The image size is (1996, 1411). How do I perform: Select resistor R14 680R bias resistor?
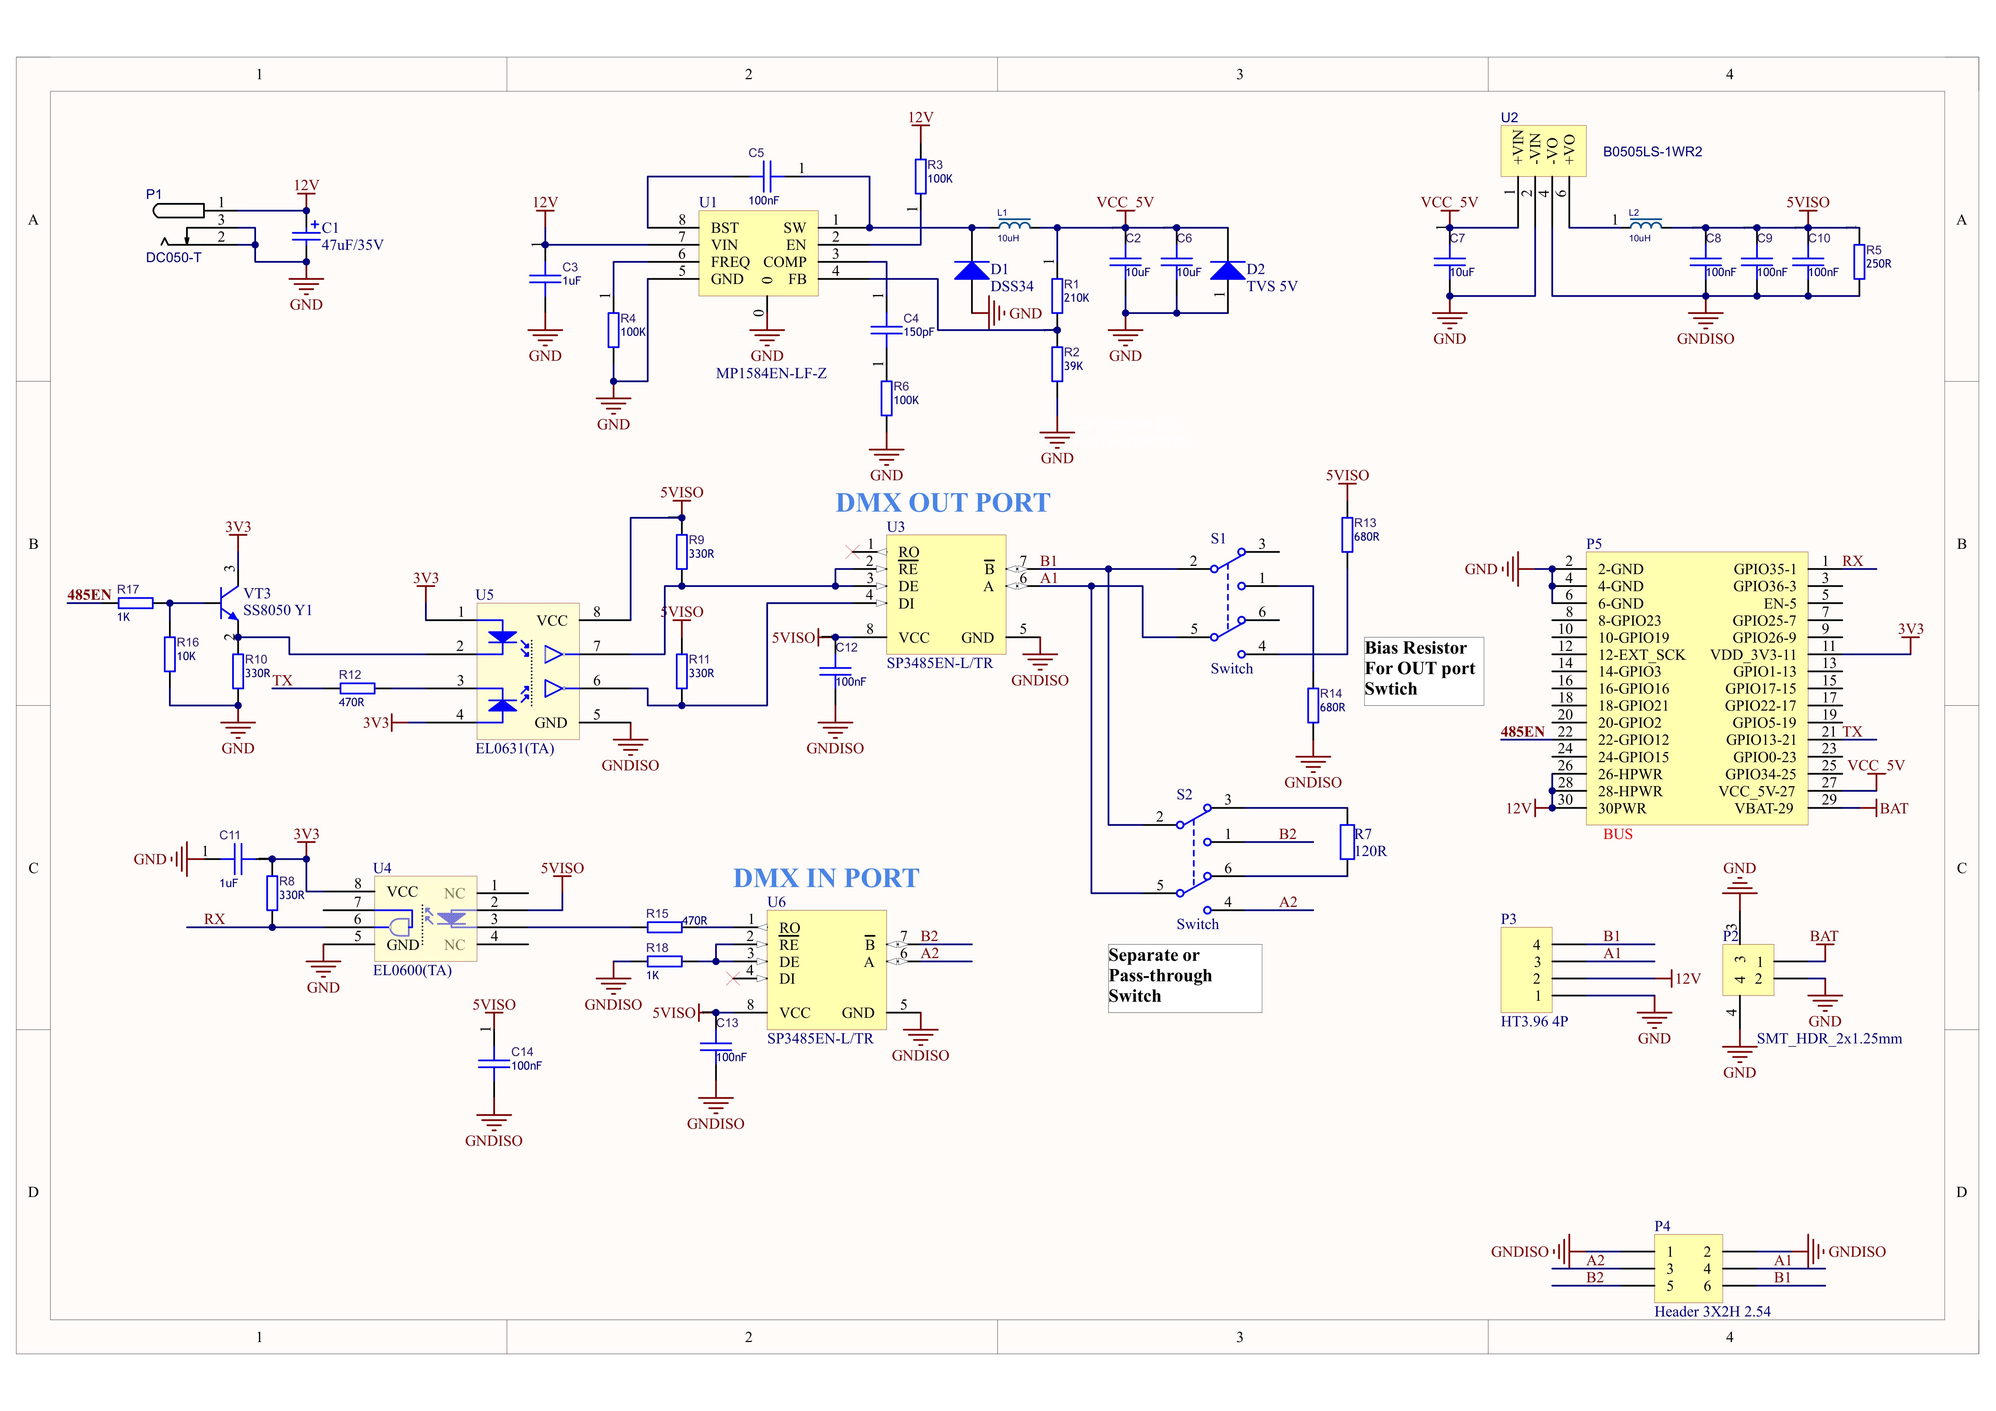pyautogui.click(x=1313, y=705)
